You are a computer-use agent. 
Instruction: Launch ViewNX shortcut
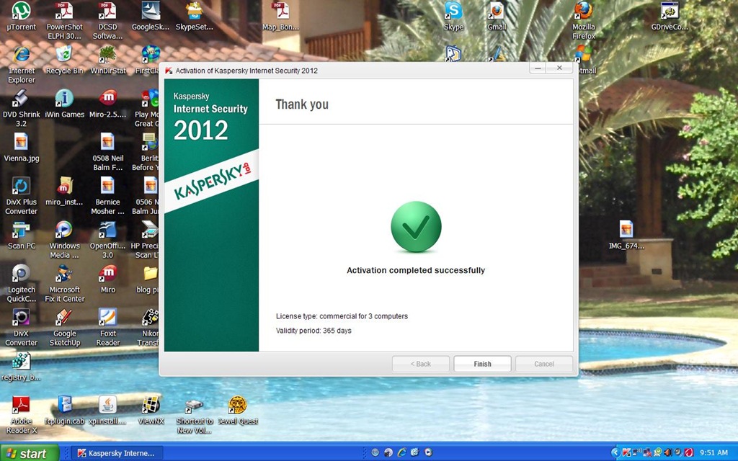[x=151, y=411]
